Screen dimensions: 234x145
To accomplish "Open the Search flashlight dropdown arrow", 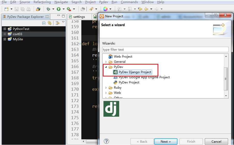I will click(96, 9).
